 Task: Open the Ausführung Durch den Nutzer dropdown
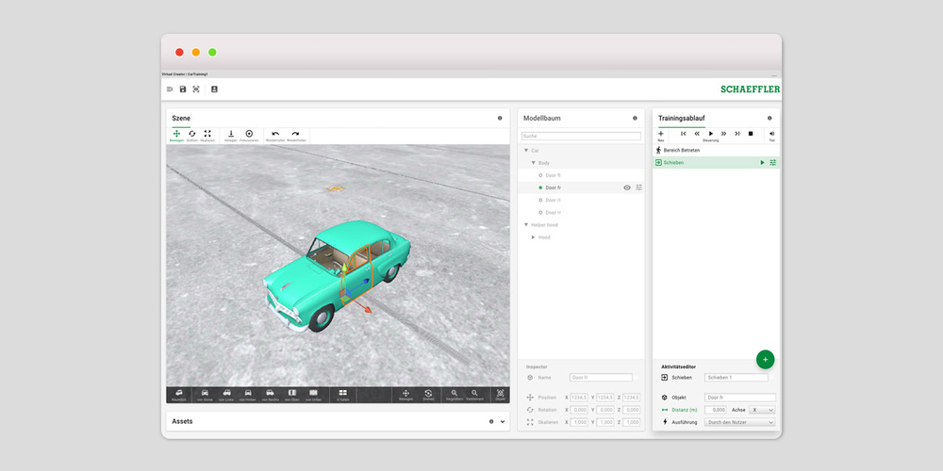click(739, 422)
